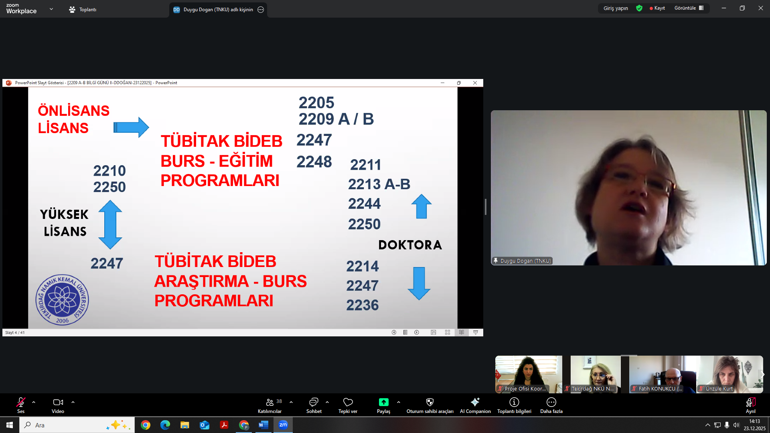Open Oturum sahibi araçları shield icon

coord(430,402)
